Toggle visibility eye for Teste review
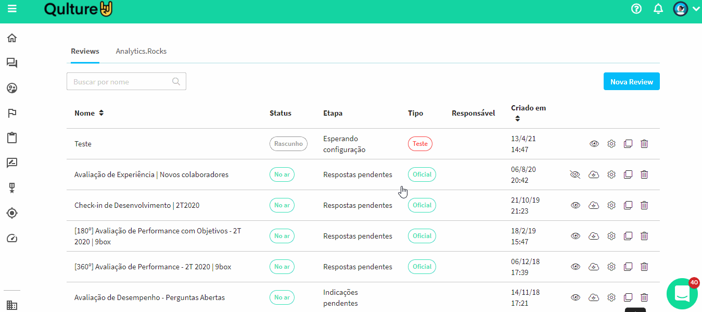The height and width of the screenshot is (312, 702). pyautogui.click(x=594, y=144)
